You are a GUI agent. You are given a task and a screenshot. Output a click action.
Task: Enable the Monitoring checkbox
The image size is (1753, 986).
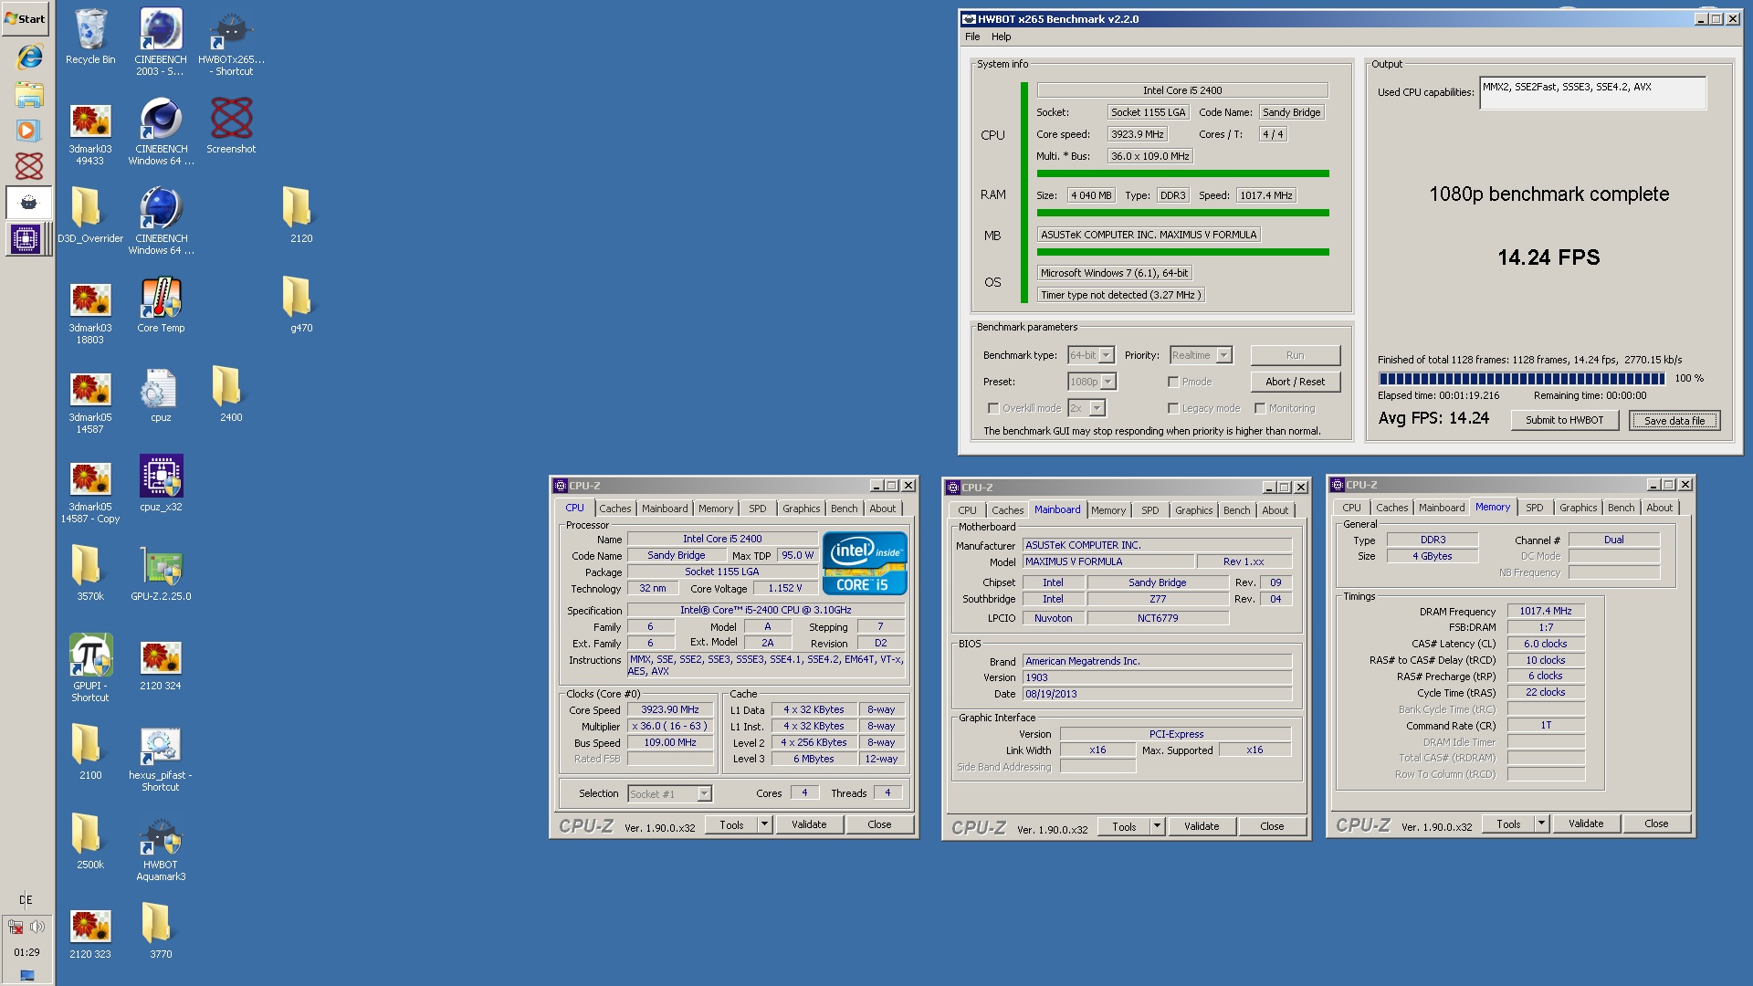pyautogui.click(x=1260, y=408)
